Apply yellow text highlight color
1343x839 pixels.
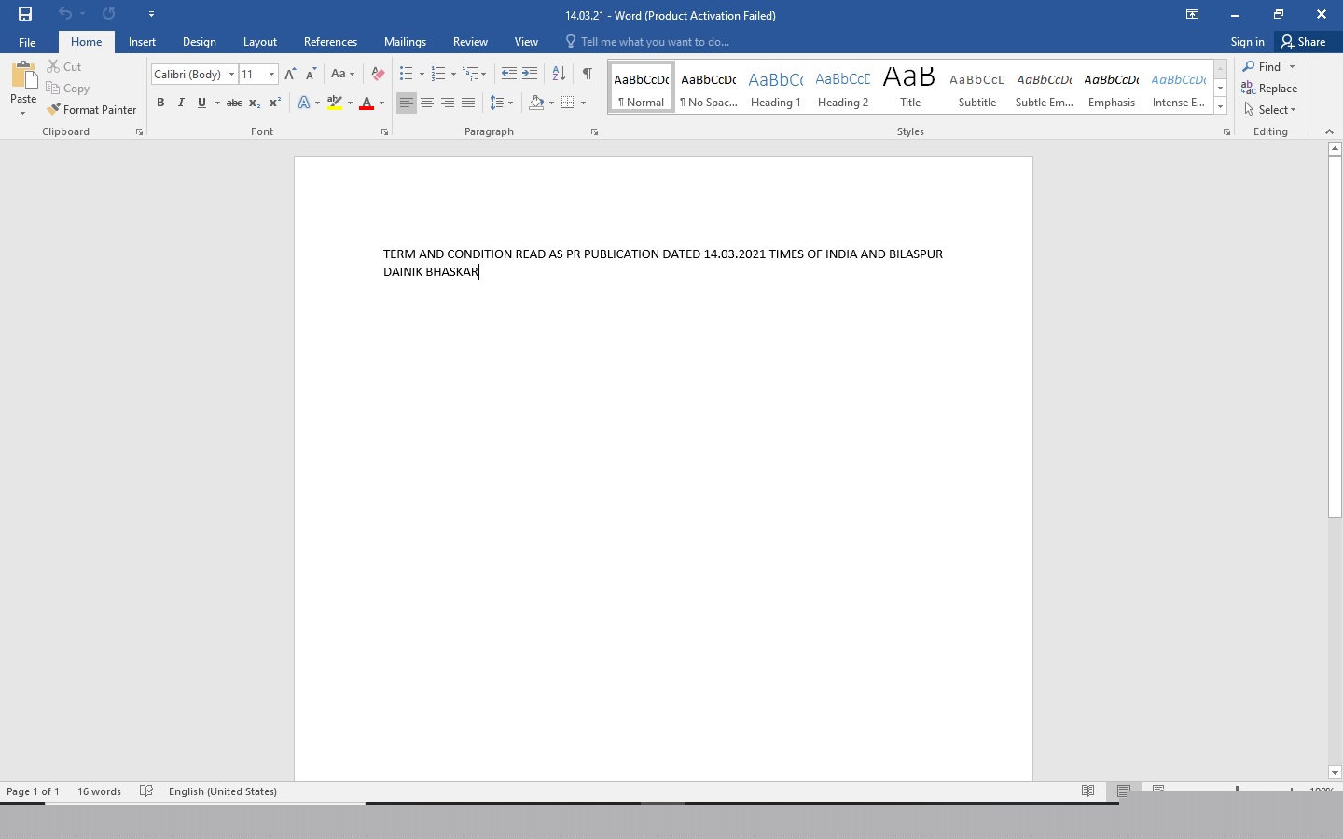coord(335,103)
